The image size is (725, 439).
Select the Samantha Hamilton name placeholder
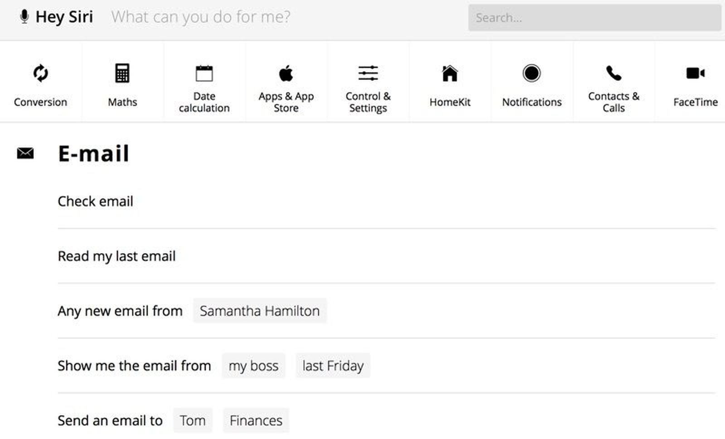coord(260,311)
